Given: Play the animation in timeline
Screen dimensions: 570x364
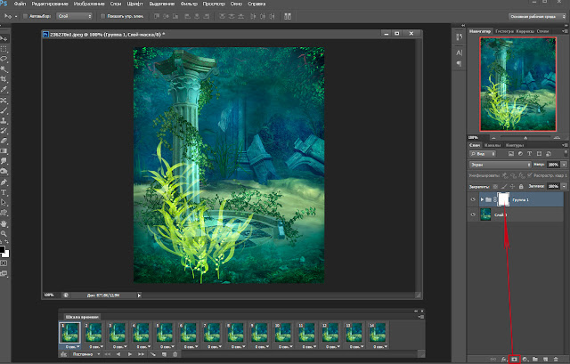Looking at the screenshot, I should click(x=129, y=354).
